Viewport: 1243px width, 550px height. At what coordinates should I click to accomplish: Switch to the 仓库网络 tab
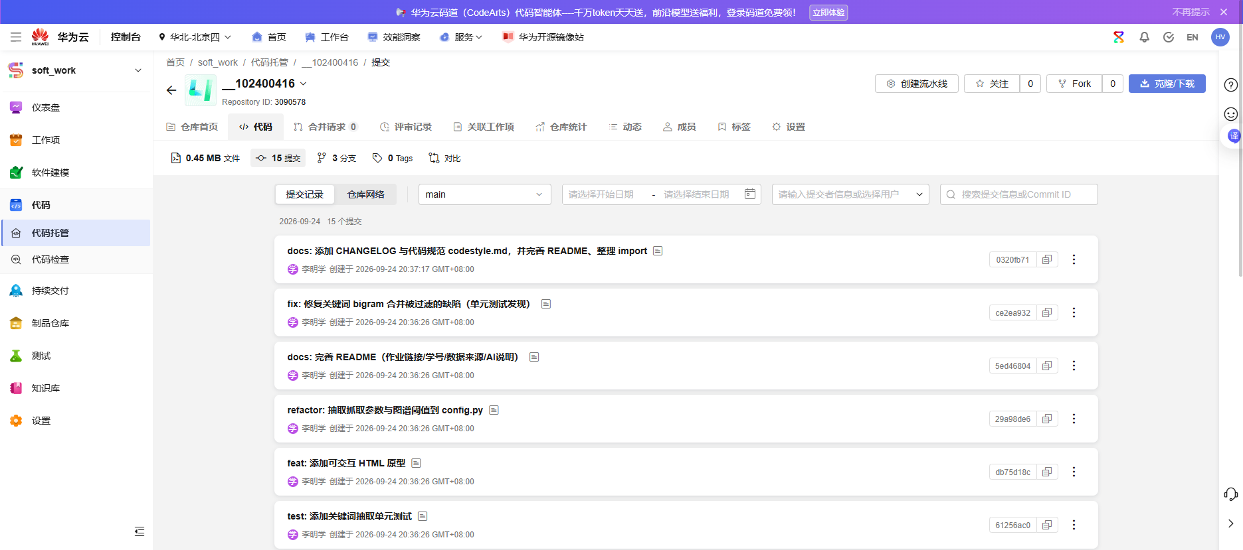tap(366, 194)
